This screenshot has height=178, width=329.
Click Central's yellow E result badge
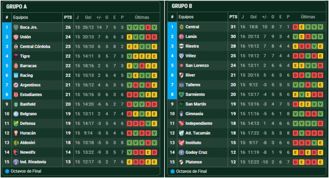click(302, 27)
